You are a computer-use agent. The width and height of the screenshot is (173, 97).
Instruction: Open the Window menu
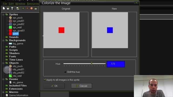coord(20,4)
